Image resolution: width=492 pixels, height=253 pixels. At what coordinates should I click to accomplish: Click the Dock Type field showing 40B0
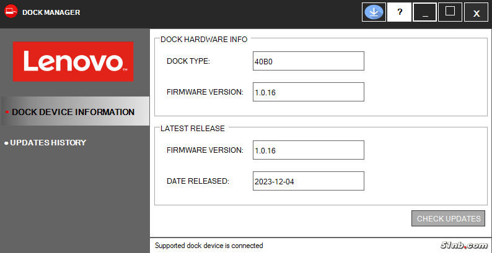coord(308,61)
